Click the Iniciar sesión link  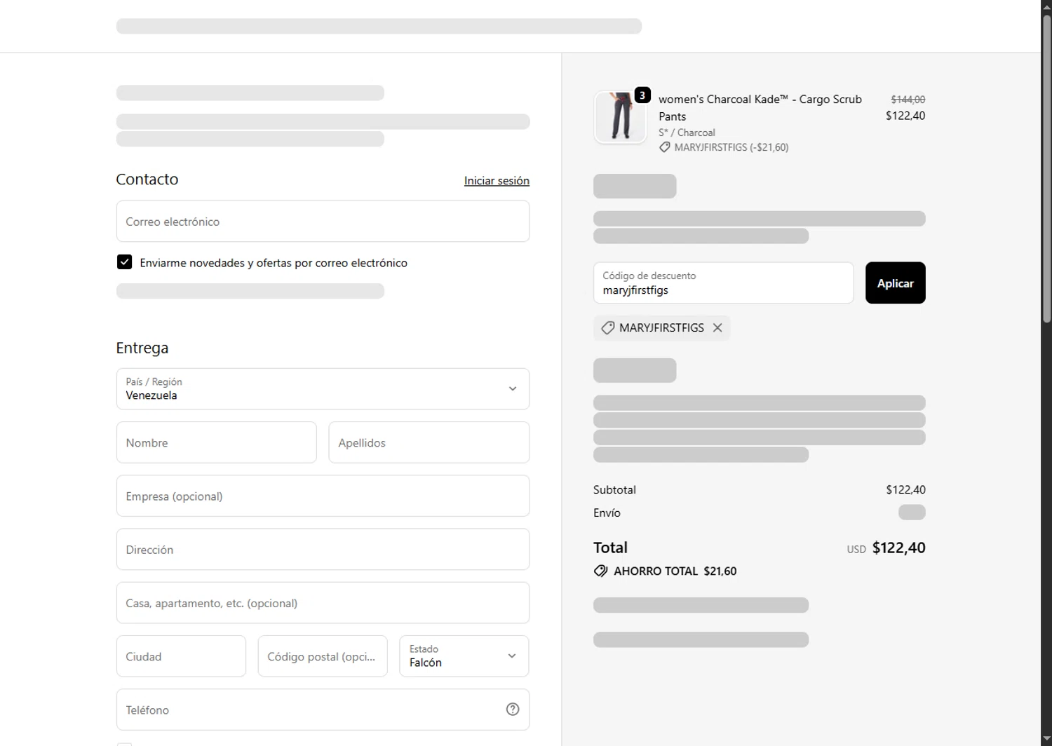[x=497, y=181]
